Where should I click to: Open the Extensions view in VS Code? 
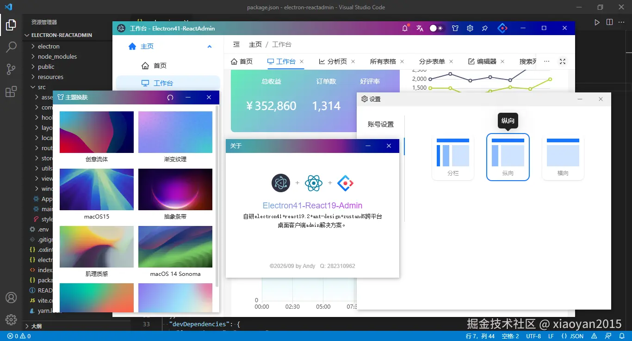11,91
